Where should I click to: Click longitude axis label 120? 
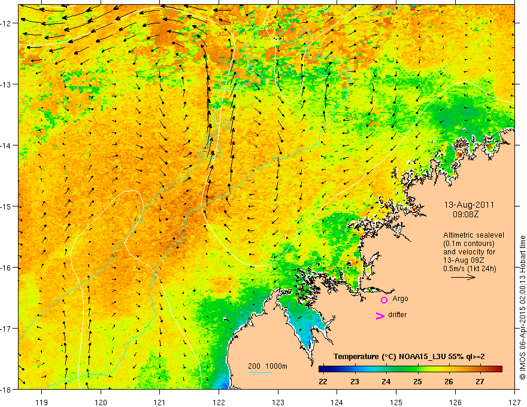[101, 402]
